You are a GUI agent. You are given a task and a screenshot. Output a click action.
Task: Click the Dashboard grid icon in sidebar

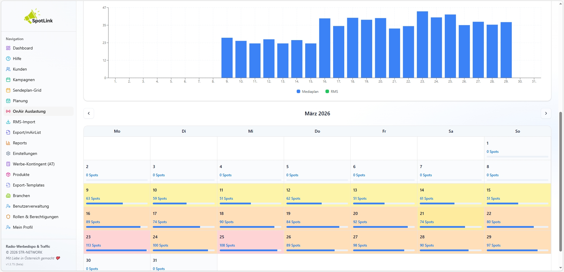pos(8,48)
